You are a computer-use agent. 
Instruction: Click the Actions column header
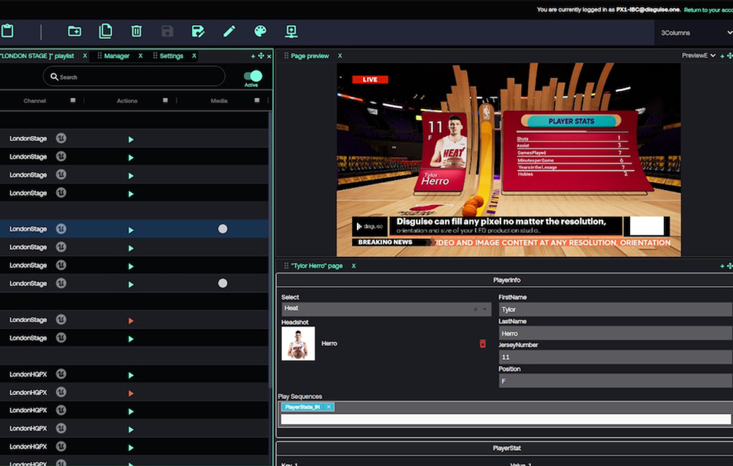click(x=127, y=101)
